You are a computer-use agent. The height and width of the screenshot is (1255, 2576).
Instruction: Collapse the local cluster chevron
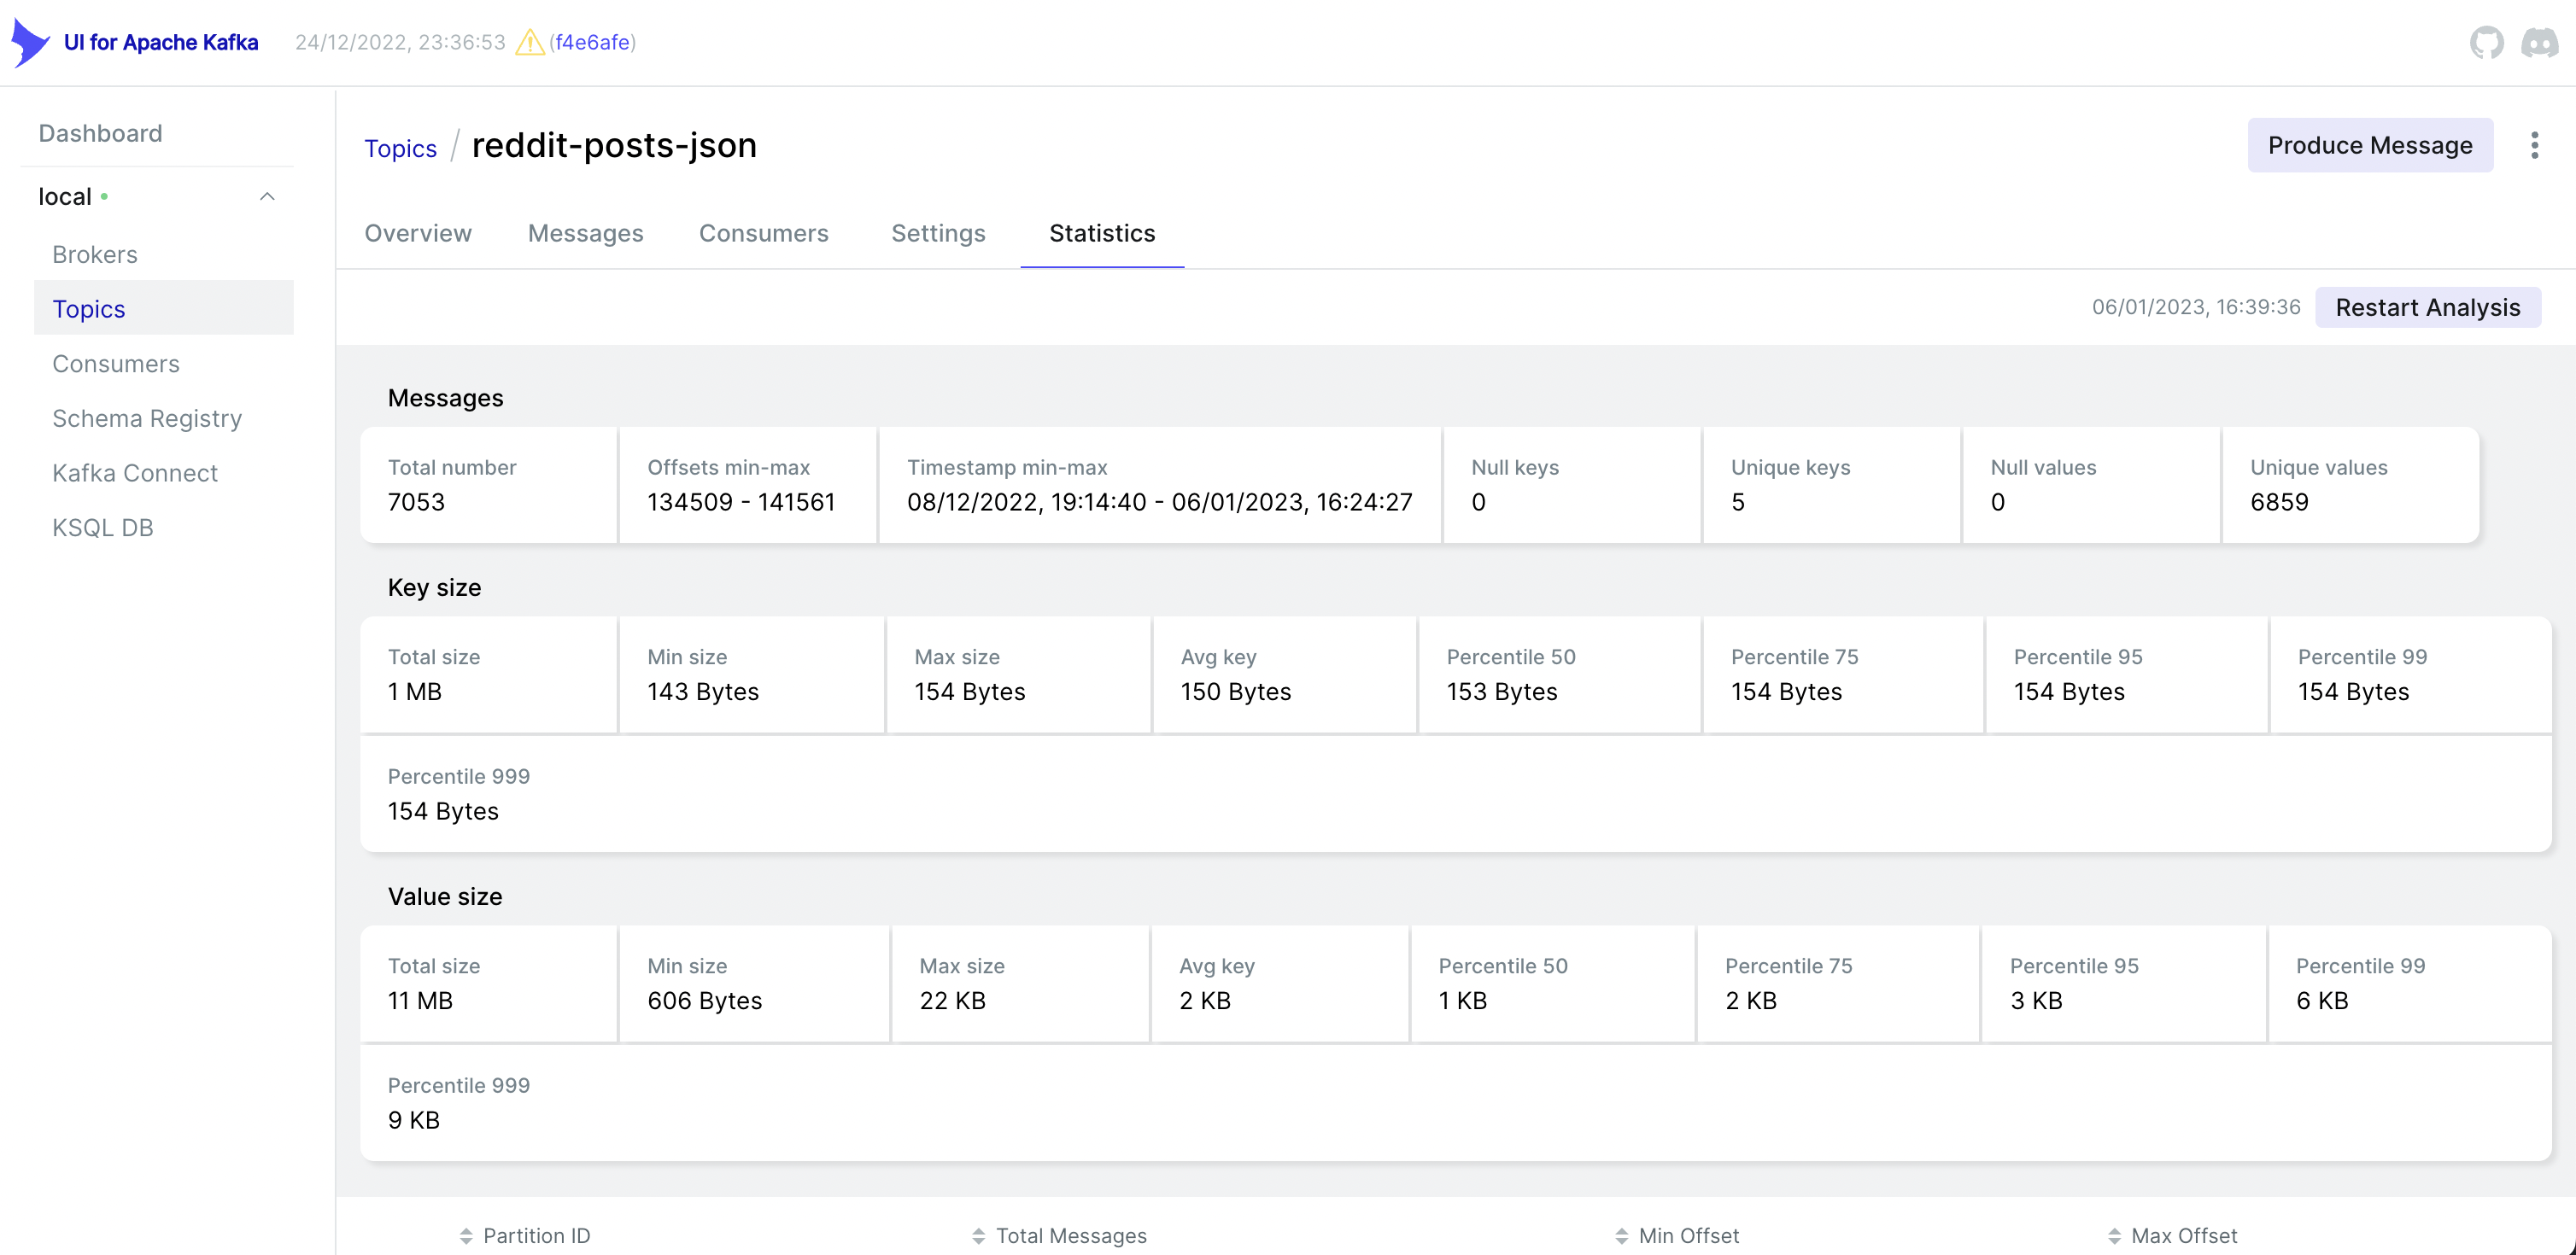tap(267, 197)
